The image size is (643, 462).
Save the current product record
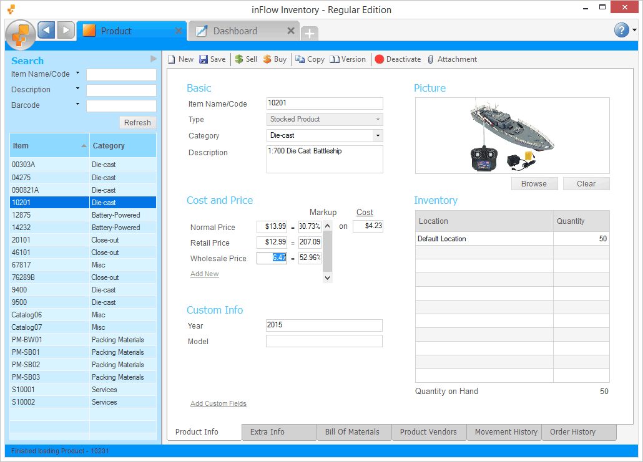pos(212,59)
